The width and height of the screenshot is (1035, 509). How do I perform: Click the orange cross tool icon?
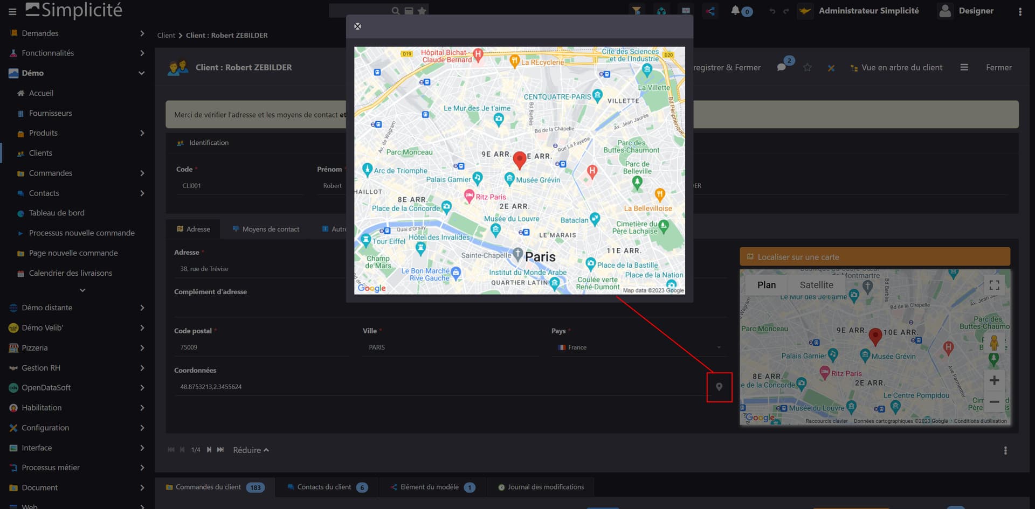pos(831,68)
